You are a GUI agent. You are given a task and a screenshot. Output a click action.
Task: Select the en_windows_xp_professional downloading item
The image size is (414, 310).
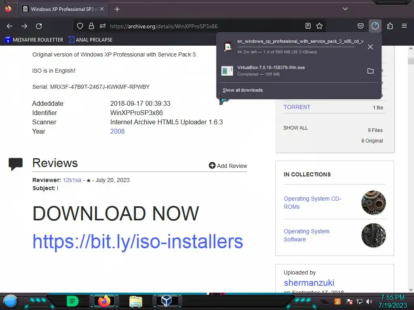(x=290, y=46)
